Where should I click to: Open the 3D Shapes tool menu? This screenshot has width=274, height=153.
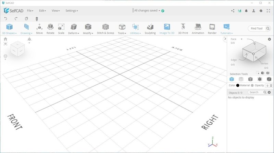click(9, 29)
